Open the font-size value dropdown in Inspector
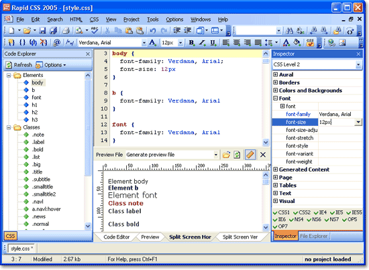The height and width of the screenshot is (270, 369). [358, 122]
